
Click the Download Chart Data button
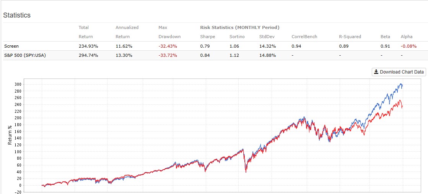point(399,72)
